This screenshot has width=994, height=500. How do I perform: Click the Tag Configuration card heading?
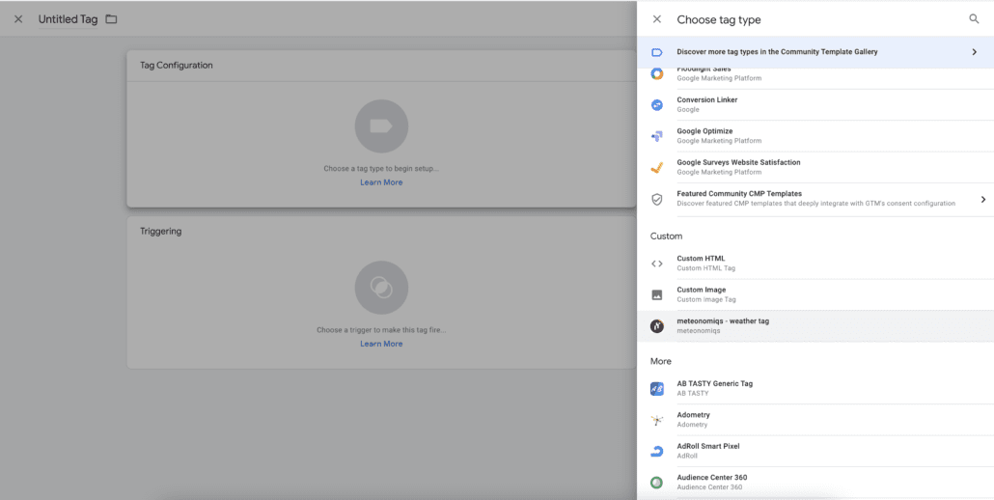[x=177, y=66]
